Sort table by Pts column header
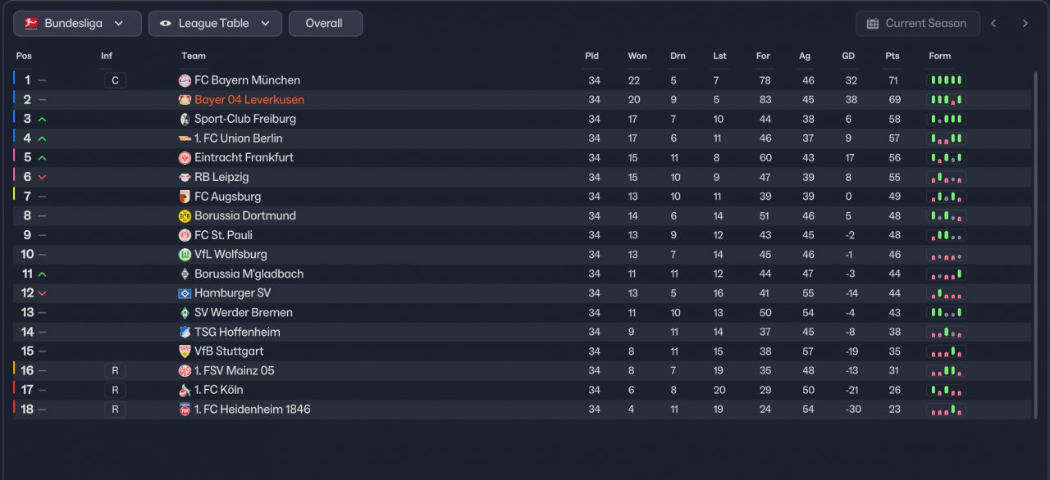Viewport: 1050px width, 480px height. click(x=892, y=56)
